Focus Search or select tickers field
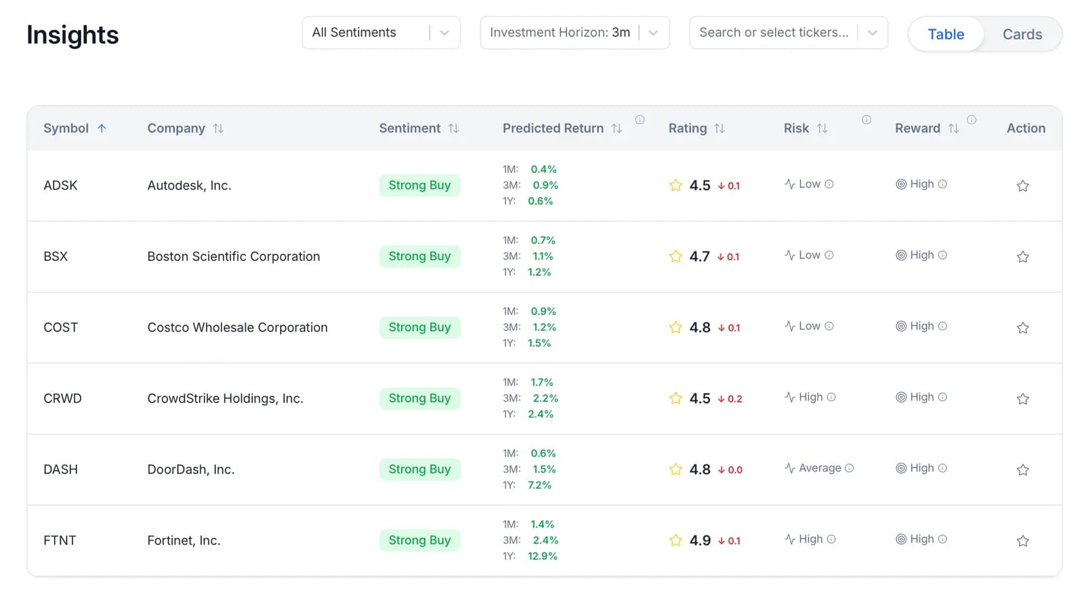The height and width of the screenshot is (599, 1084). coord(774,33)
